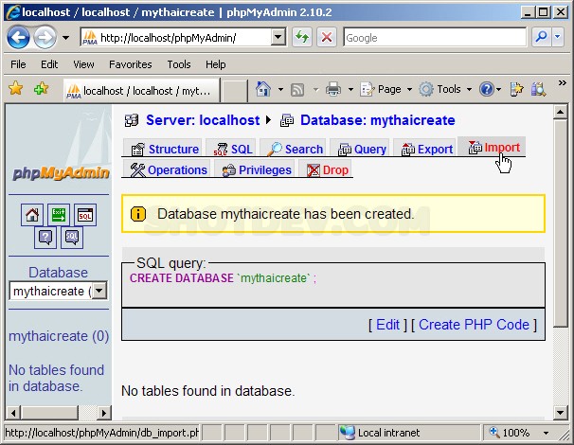Switch to the Import tab
Viewport: 574px width, 445px height.
[x=493, y=148]
